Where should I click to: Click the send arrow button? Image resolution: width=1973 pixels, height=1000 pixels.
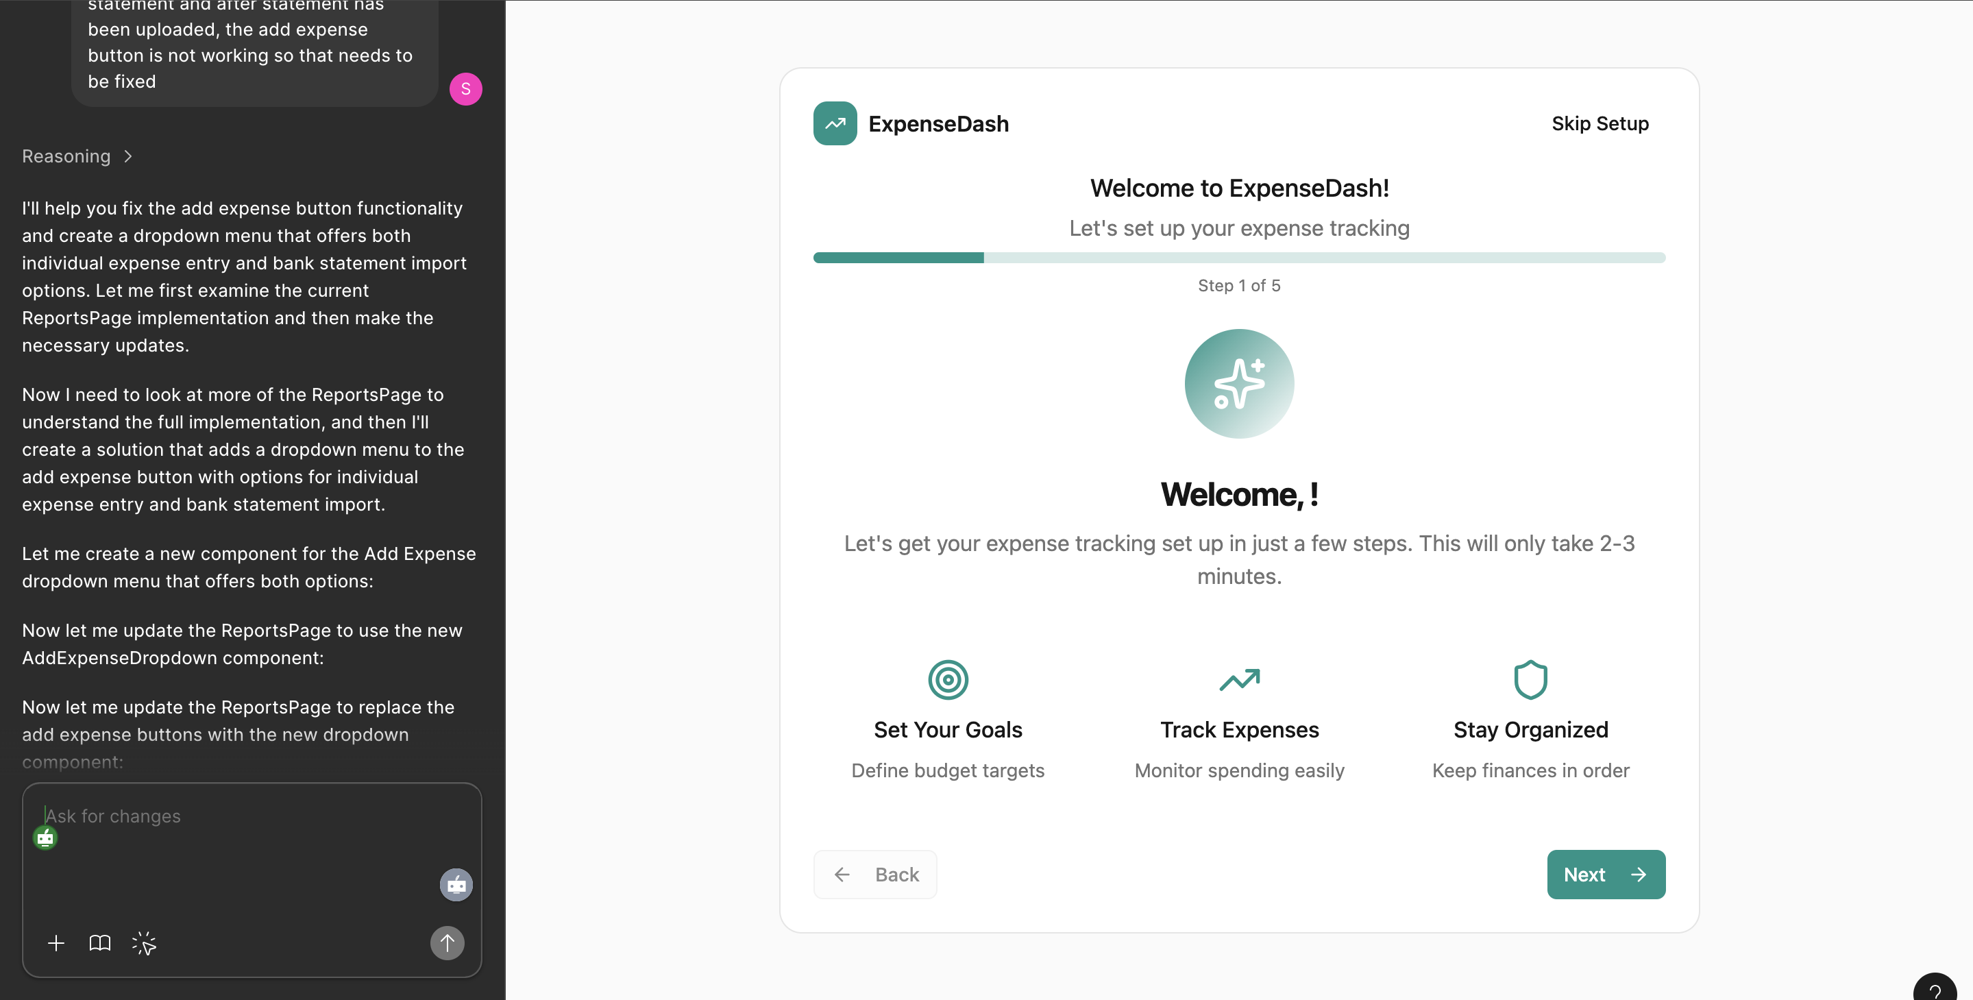coord(448,942)
